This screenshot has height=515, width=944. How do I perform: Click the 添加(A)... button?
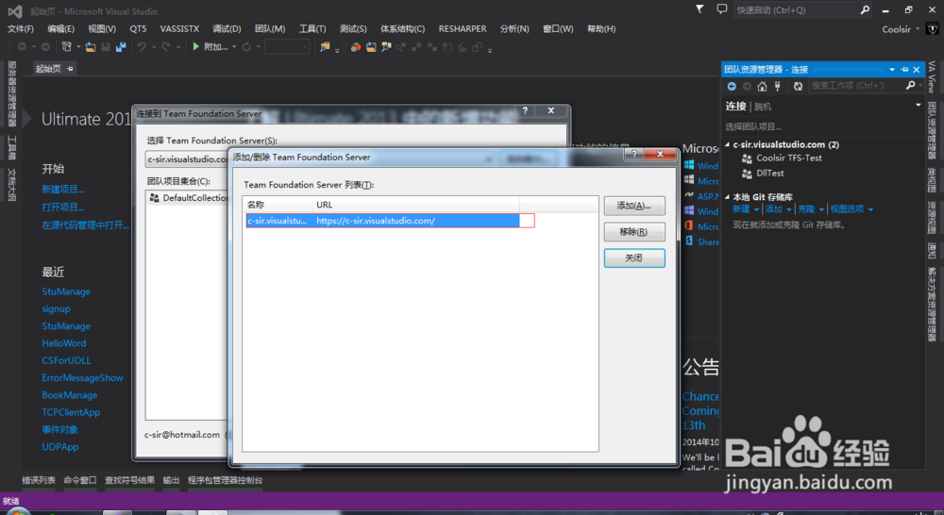click(634, 206)
